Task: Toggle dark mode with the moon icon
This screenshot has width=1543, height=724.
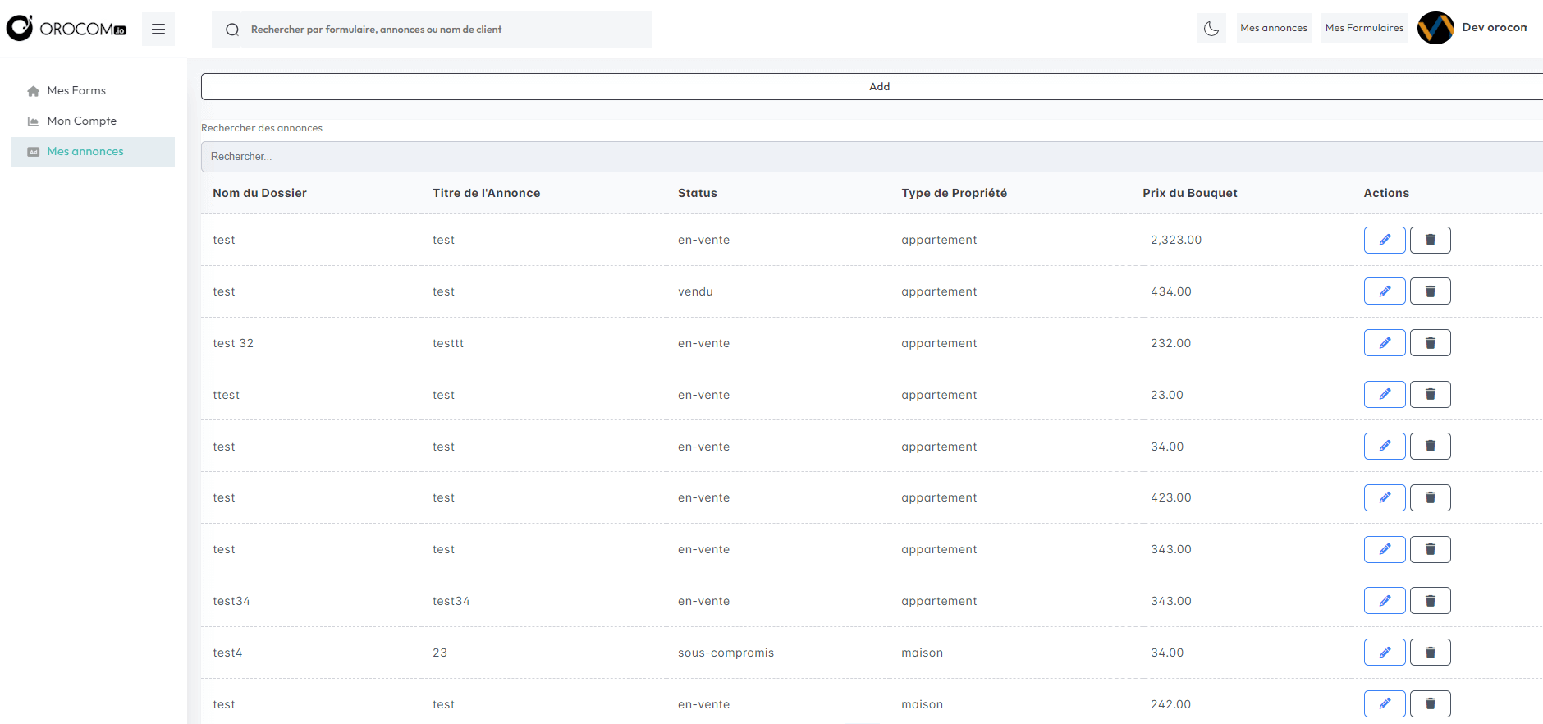Action: click(1211, 29)
